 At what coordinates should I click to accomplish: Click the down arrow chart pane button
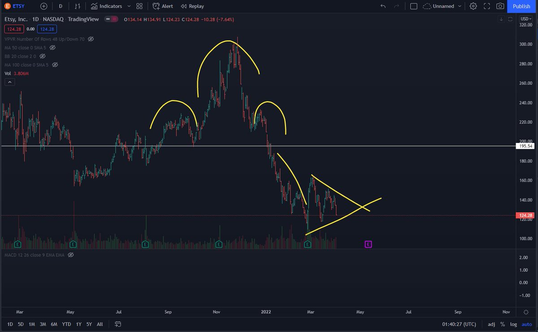click(x=502, y=19)
